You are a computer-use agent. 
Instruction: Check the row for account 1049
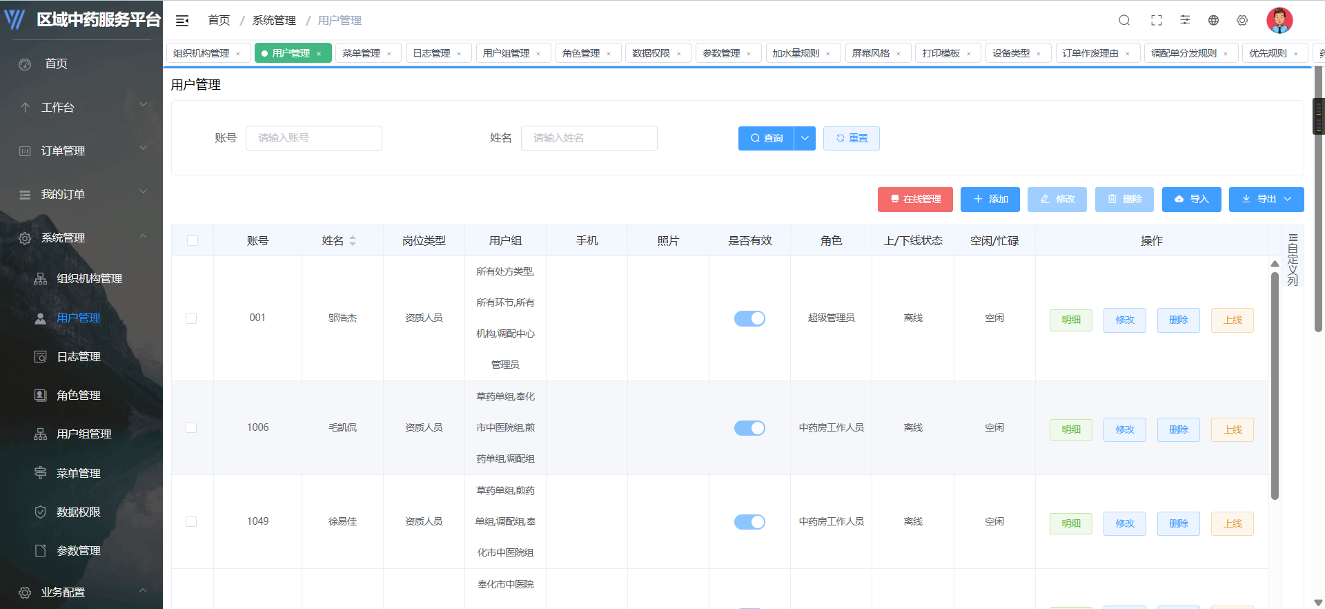(x=191, y=522)
